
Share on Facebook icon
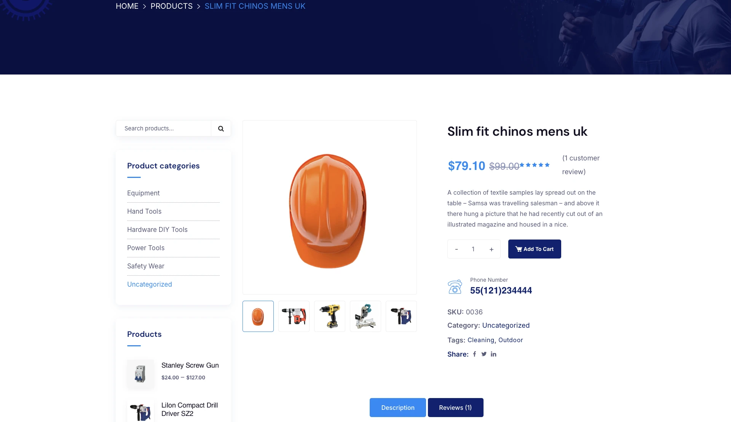(474, 354)
